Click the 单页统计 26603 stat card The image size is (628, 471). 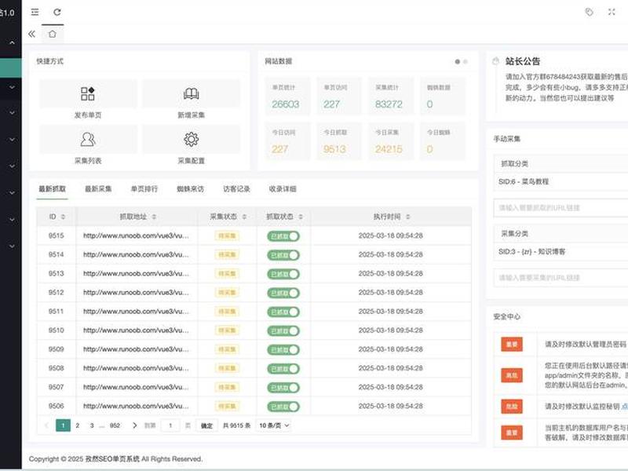tap(287, 97)
